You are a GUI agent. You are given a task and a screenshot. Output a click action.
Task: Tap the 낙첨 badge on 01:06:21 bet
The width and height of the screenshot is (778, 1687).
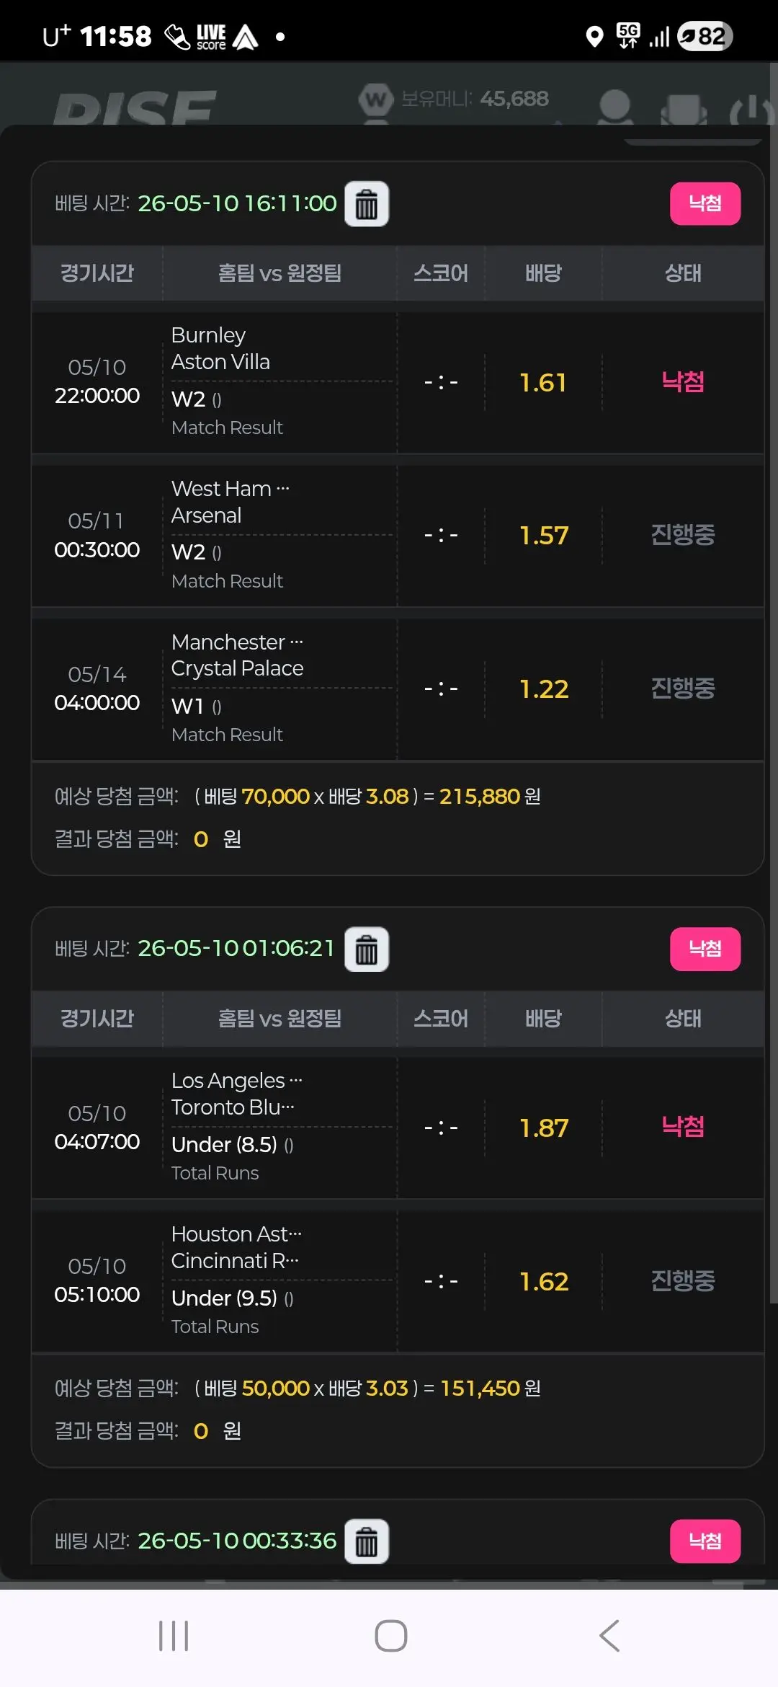coord(705,949)
